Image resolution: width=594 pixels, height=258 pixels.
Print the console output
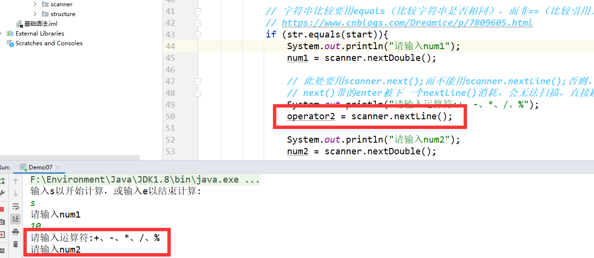pyautogui.click(x=16, y=232)
